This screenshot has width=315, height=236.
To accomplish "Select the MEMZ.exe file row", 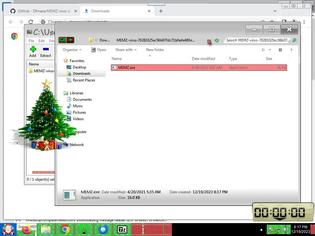I will click(199, 67).
